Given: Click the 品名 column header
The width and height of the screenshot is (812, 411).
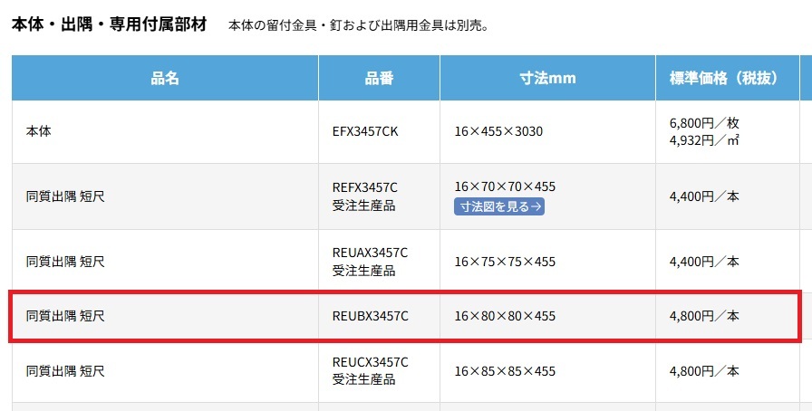Looking at the screenshot, I should coord(165,78).
